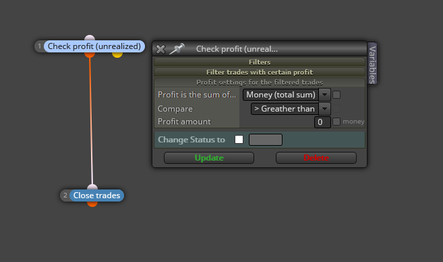This screenshot has width=443, height=262.
Task: Click Close trades block's top input connector
Action: coord(92,187)
